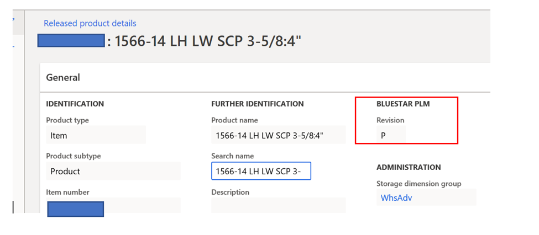Focus the Product name input field
539x235 pixels.
(278, 135)
